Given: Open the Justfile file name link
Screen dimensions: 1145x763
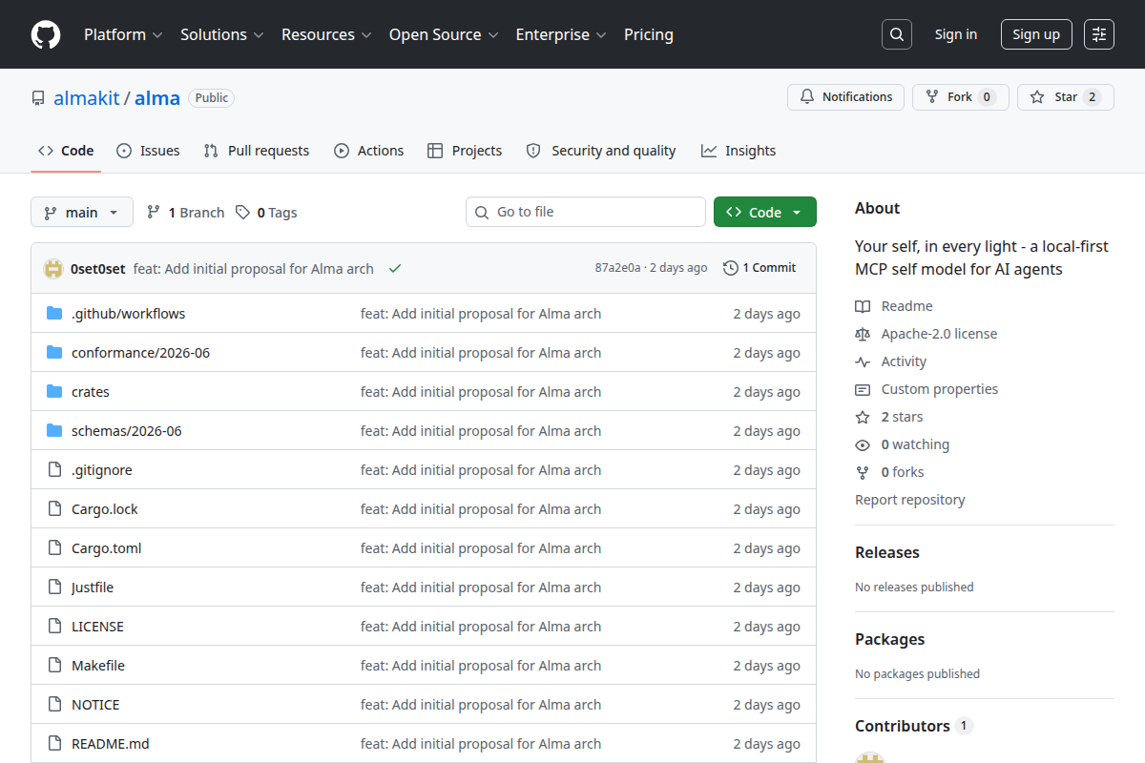Looking at the screenshot, I should 93,588.
